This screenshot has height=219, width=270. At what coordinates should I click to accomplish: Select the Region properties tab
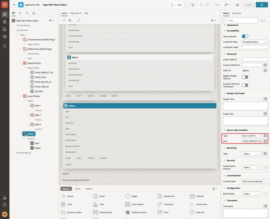pyautogui.click(x=226, y=13)
